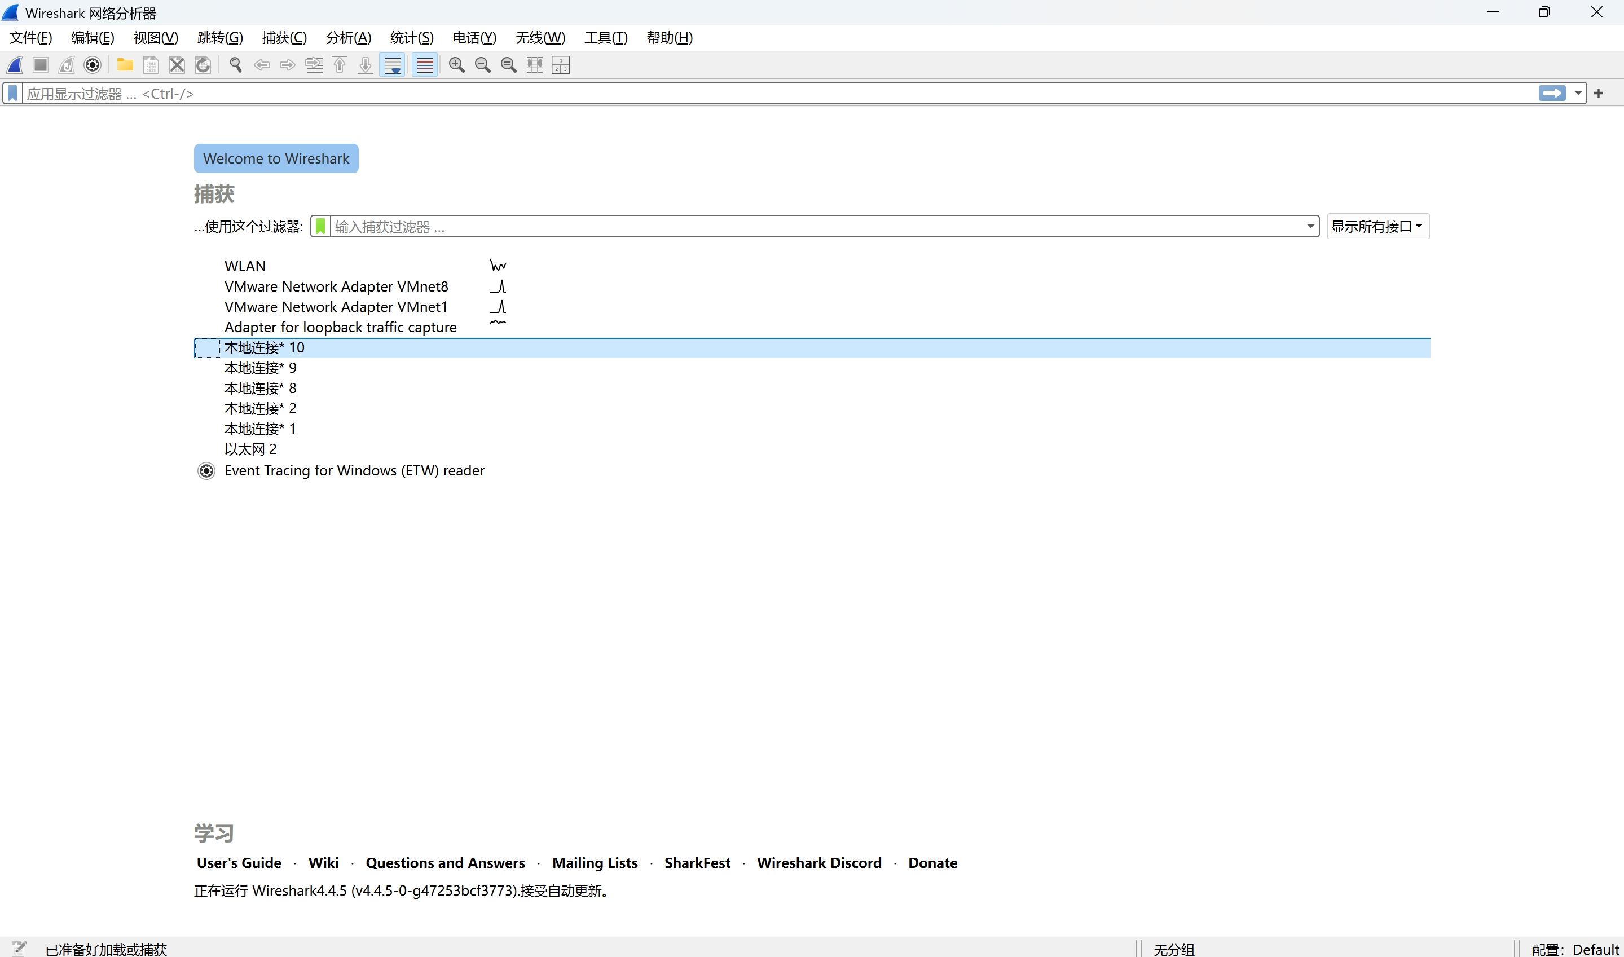
Task: Select the WLAN interface
Action: (245, 266)
